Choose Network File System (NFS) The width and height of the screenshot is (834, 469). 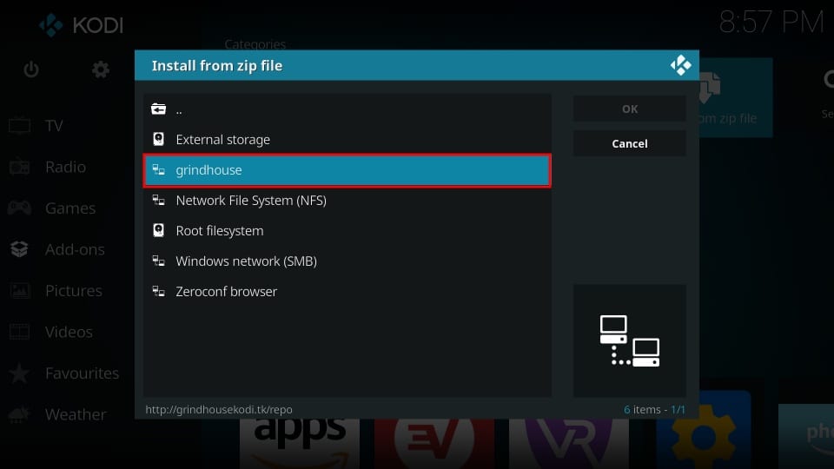click(347, 201)
